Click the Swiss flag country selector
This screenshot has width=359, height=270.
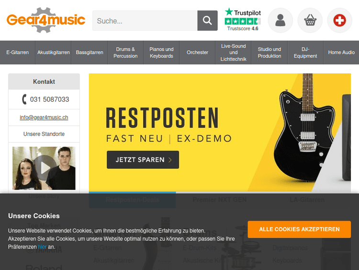coord(339,21)
